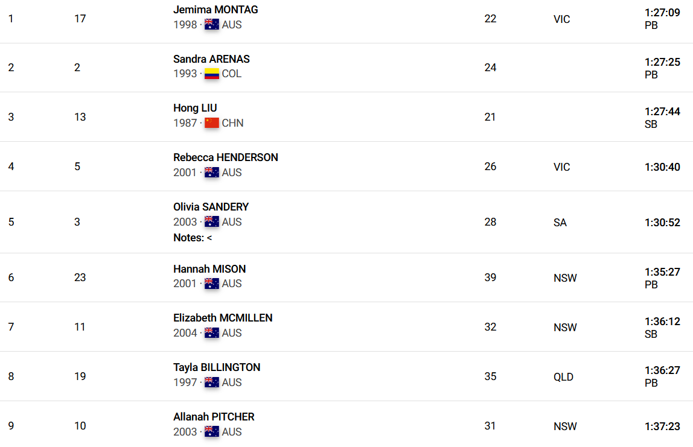The image size is (693, 447).
Task: Open Allanah PITCHER athlete profile
Action: click(214, 416)
